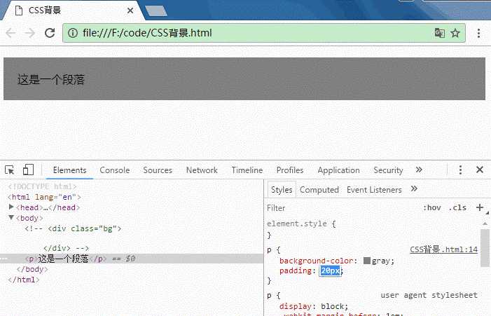491x316 pixels.
Task: Collapse the body node
Action: pos(11,217)
